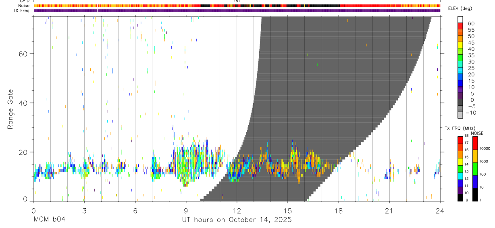495x228 pixels.
Task: Click the Noise color strip above the plot
Action: [237, 6]
